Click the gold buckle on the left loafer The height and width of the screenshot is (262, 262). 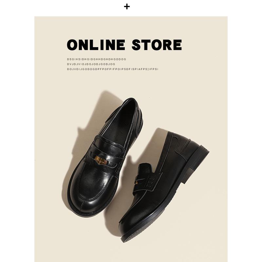point(101,160)
